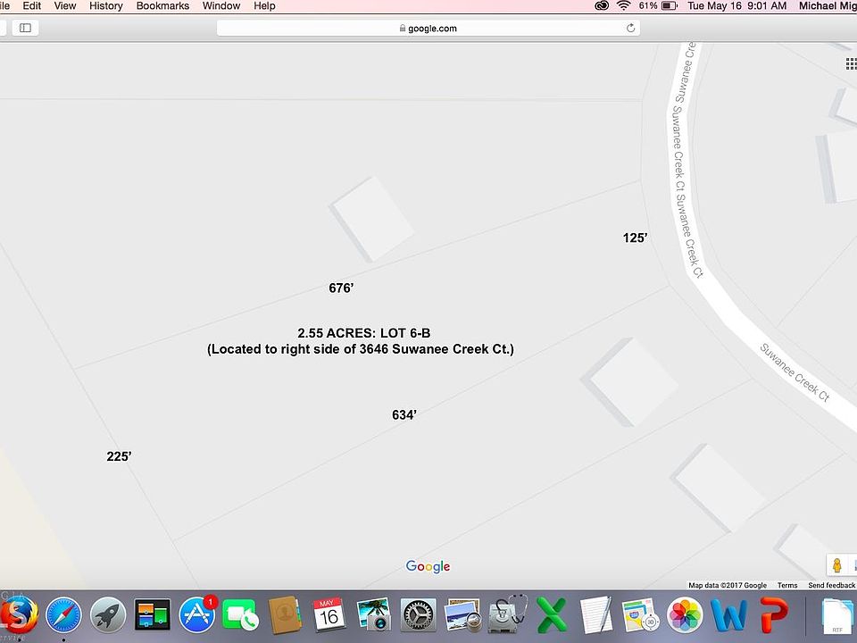Click the google.com address bar
857x643 pixels.
point(428,28)
